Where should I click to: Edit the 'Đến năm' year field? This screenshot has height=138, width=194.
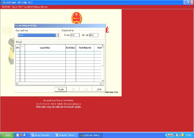(94, 35)
